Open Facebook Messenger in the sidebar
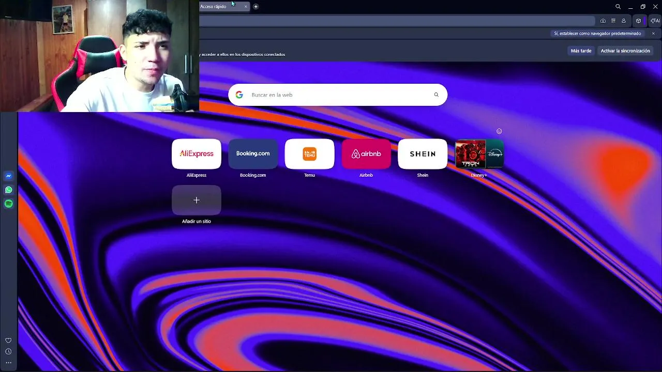Viewport: 662px width, 372px height. click(8, 176)
